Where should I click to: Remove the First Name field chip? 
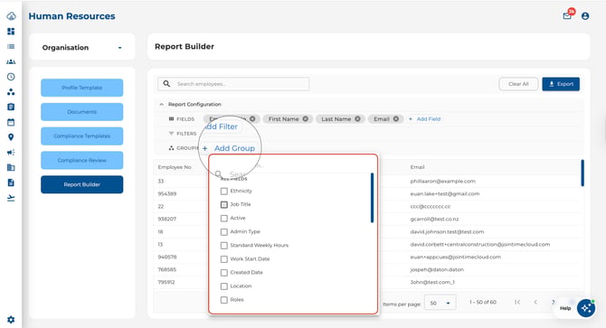point(306,119)
